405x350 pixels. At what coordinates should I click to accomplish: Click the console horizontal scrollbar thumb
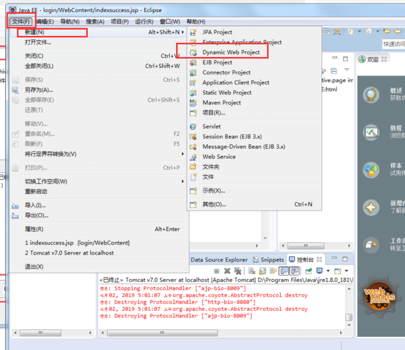coord(162,333)
